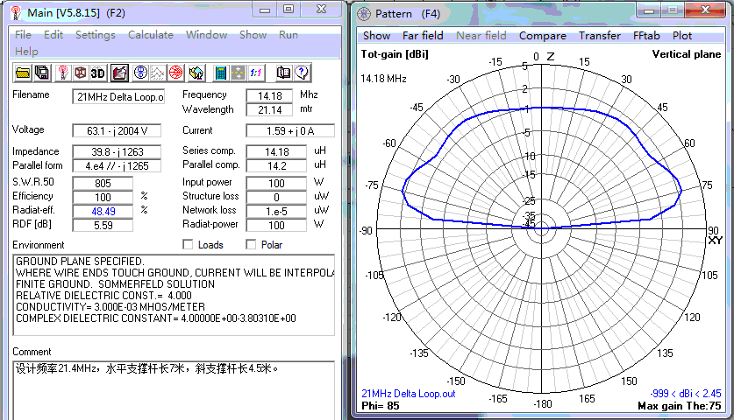Click '21MHz Delta Loop.out' label in Pattern
Viewport: 734px width, 420px height.
pyautogui.click(x=408, y=394)
